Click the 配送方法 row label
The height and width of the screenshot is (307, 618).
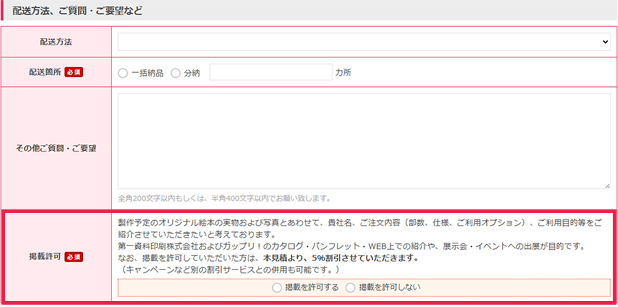56,42
